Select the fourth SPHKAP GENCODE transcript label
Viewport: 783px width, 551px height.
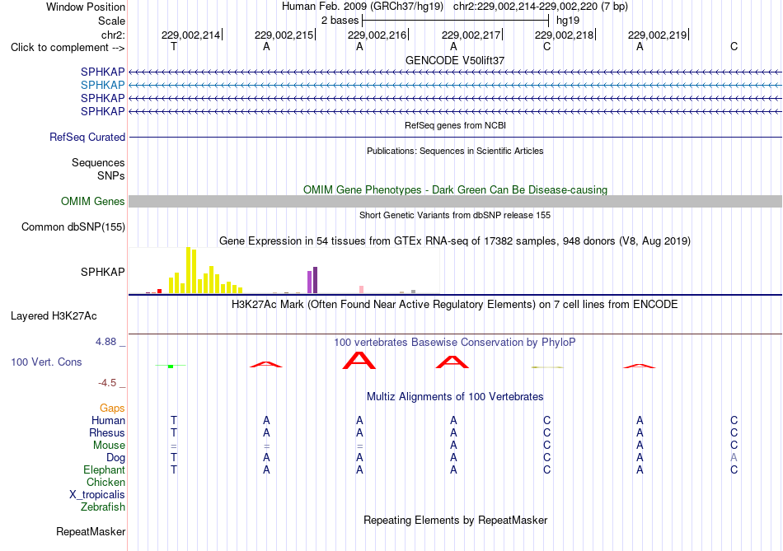(102, 111)
